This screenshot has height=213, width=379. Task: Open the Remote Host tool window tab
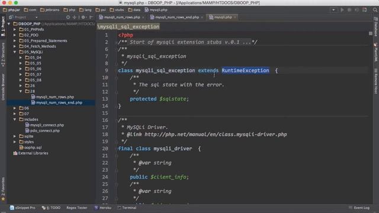pos(375,81)
